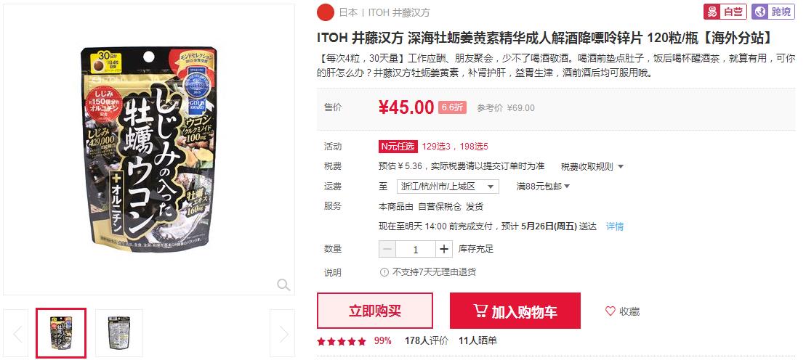The width and height of the screenshot is (806, 360).
Task: Click the heart favorite icon
Action: (x=610, y=311)
